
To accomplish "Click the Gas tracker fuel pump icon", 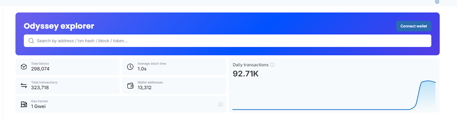I will coord(24,104).
